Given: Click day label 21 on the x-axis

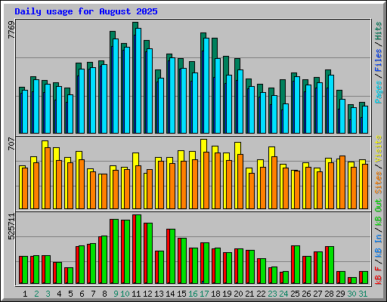Looking at the screenshot, I should [249, 294].
